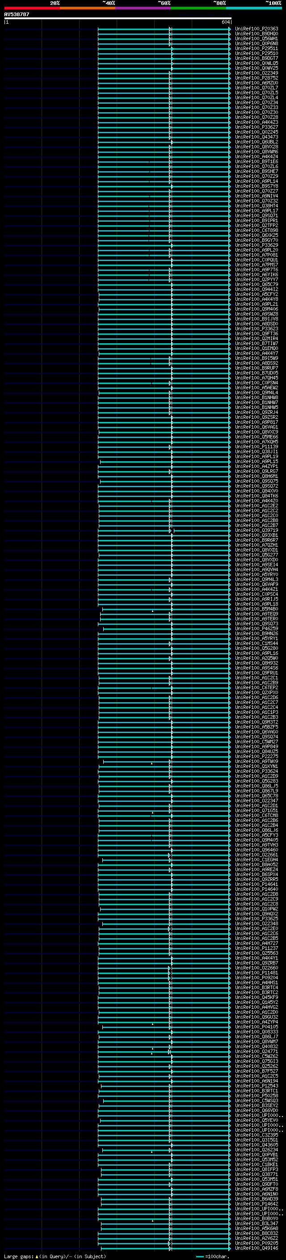Select hit label UniRef100_Q70Z34
The height and width of the screenshot is (1260, 286).
click(x=257, y=103)
